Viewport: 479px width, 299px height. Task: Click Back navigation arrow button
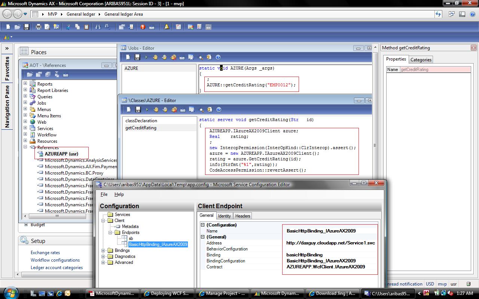7,14
